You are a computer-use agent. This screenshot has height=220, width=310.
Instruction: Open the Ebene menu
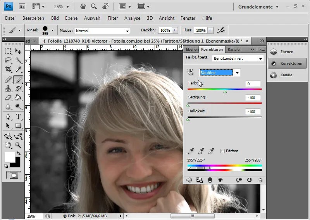tap(71, 18)
